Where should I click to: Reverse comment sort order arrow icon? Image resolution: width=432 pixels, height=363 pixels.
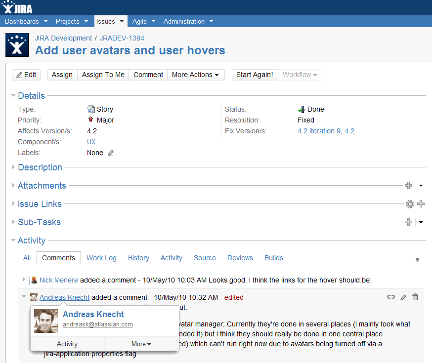click(417, 260)
